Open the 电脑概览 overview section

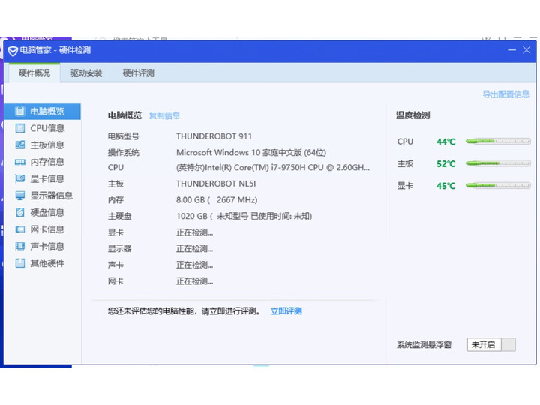(x=43, y=111)
